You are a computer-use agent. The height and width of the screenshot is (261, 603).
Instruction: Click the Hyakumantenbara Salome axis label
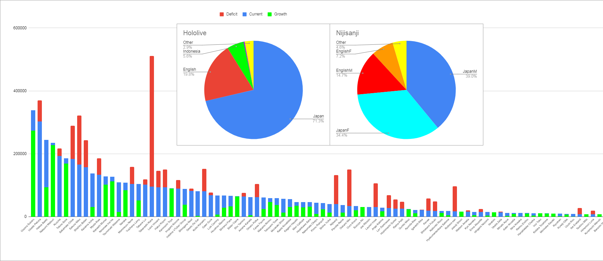pos(438,230)
